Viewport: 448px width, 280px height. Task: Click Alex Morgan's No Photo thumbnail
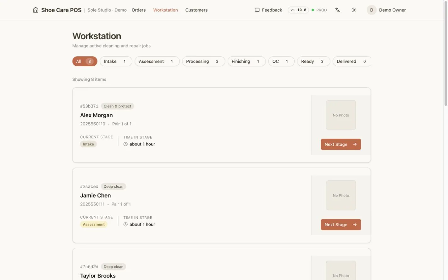pos(341,115)
